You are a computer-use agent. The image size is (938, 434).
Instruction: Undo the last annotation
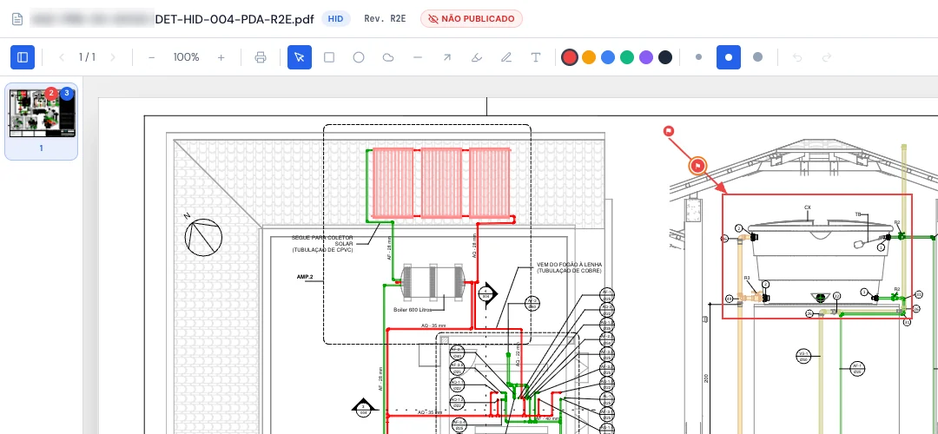coord(796,57)
